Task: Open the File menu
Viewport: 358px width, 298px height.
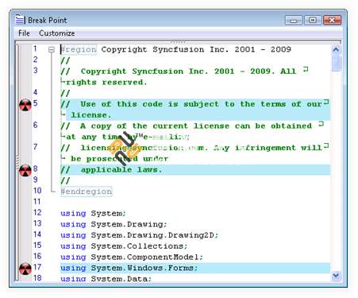Action: 24,33
